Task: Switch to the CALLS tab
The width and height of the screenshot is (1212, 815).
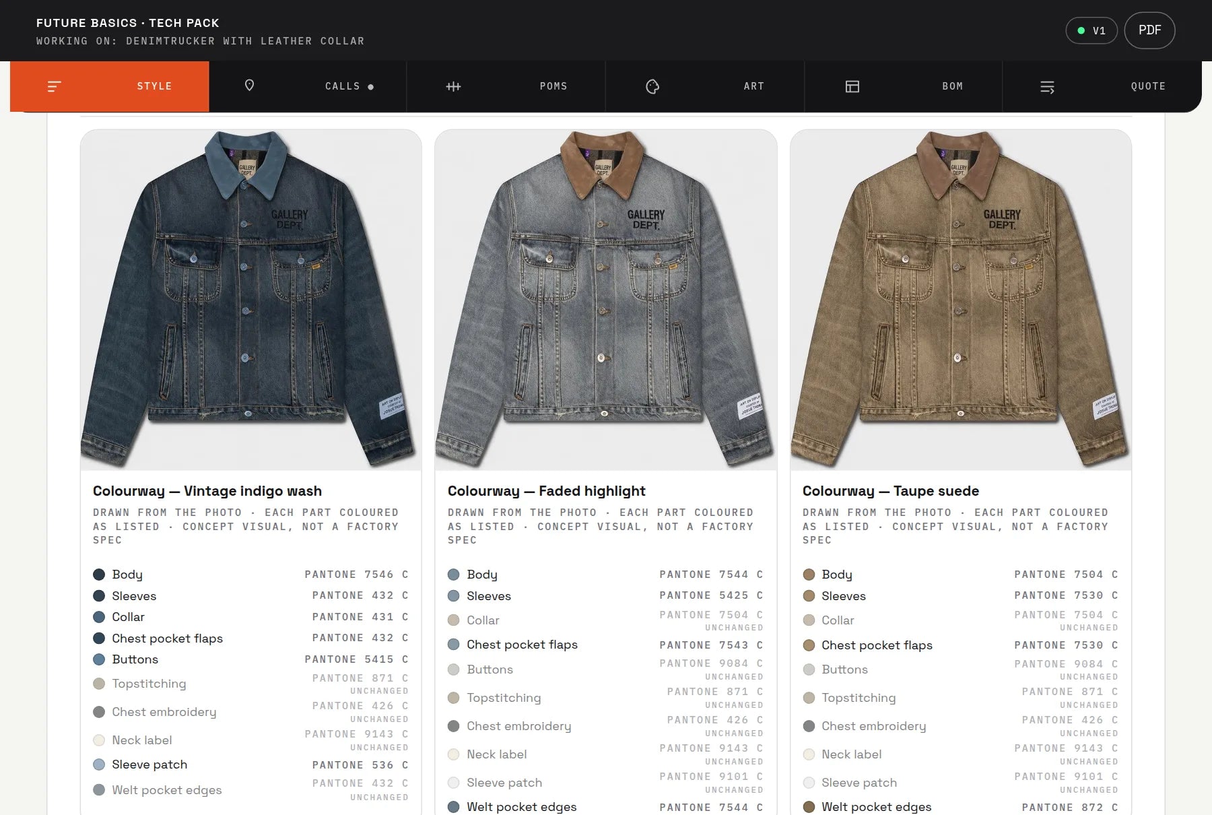Action: [x=308, y=86]
